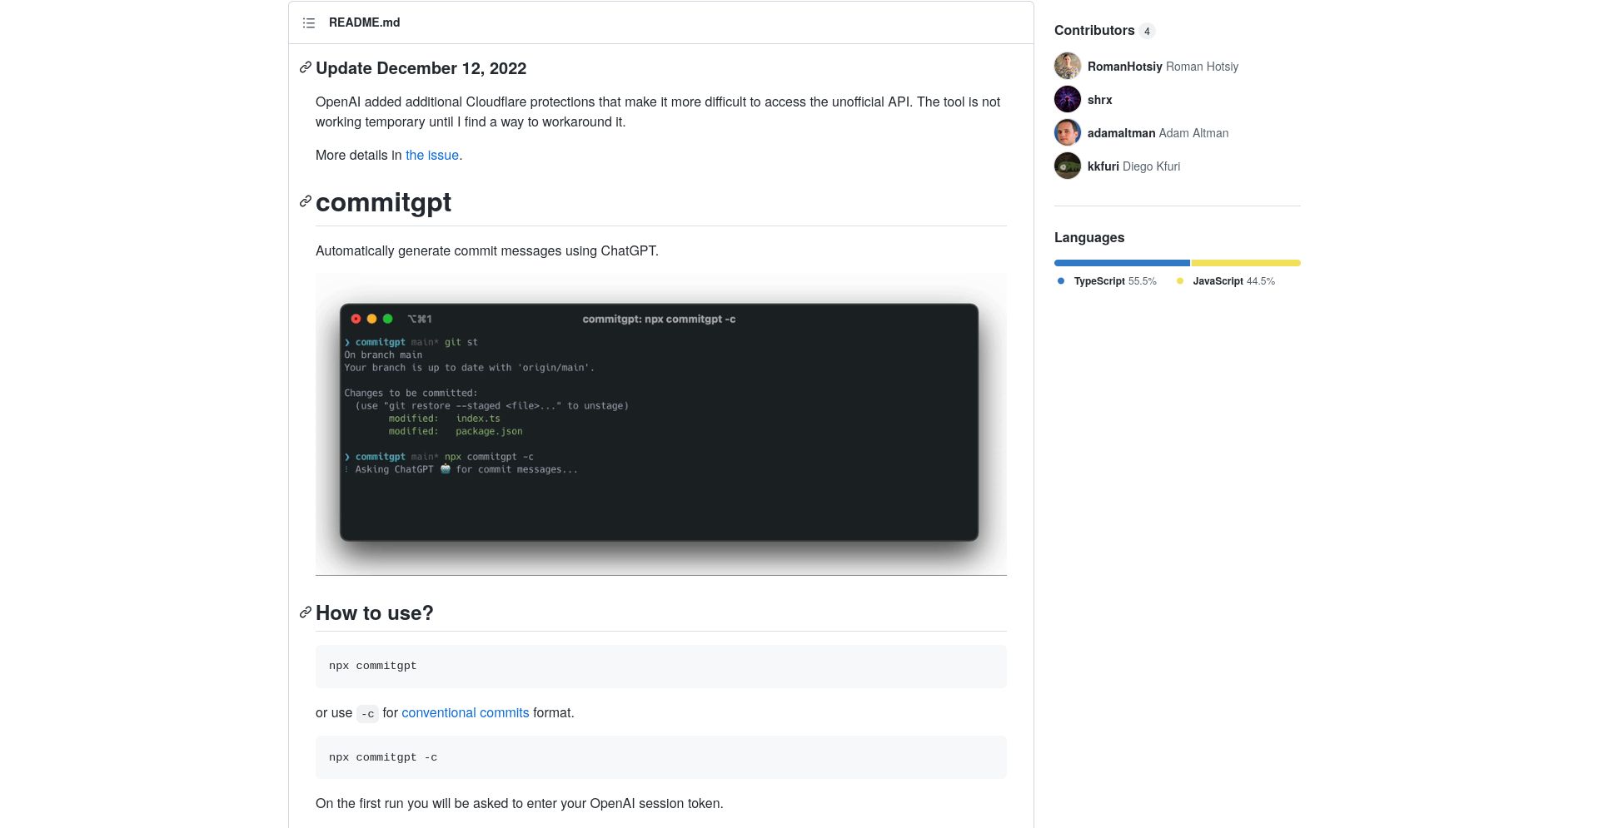Open RomanHotsiy's avatar
Viewport: 1599px width, 828px height.
click(1068, 66)
